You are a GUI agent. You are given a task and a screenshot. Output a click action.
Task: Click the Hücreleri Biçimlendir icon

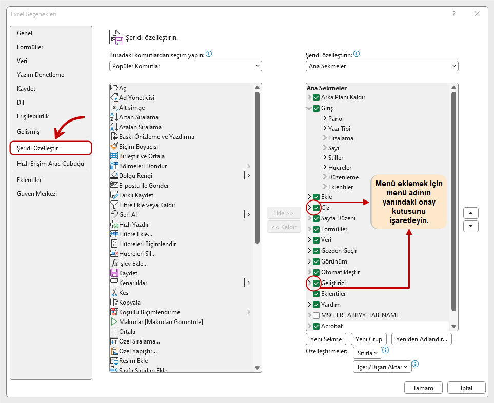[114, 244]
